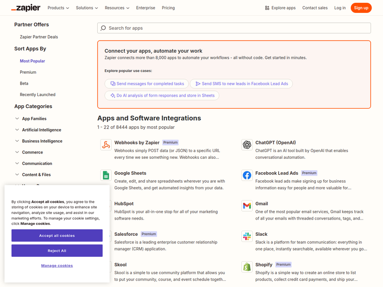Open the Google Sheets title
This screenshot has height=287, width=383.
tap(130, 173)
